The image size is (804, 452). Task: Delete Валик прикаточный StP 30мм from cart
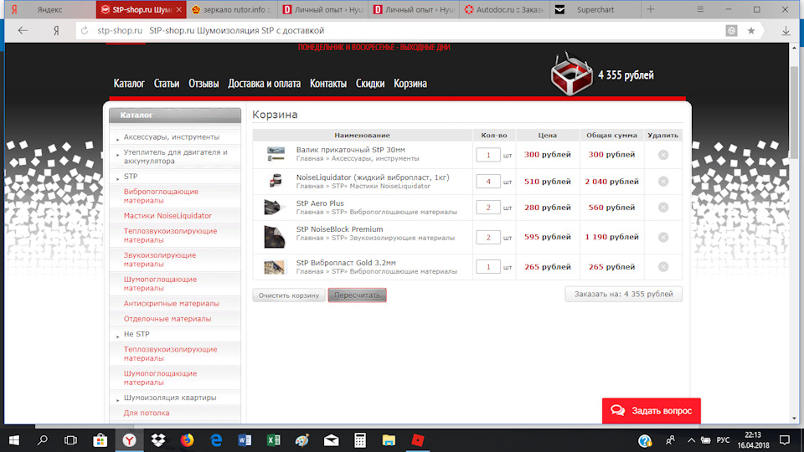663,155
